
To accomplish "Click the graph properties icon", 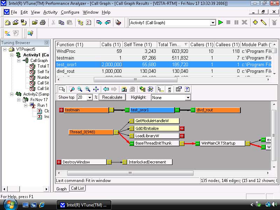I will [178, 89].
